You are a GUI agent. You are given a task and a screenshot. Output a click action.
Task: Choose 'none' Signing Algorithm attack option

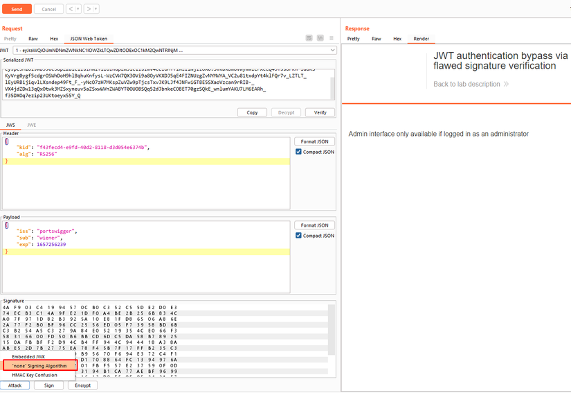pos(39,366)
